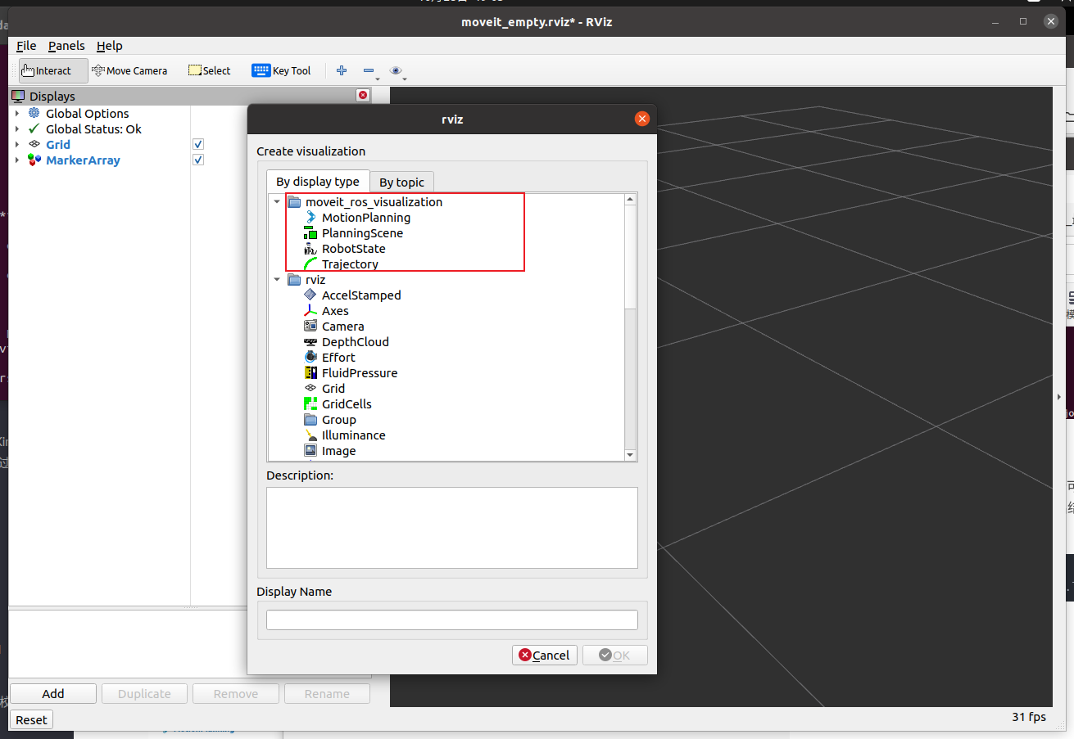1074x739 pixels.
Task: Select the Grid icon in the dialog list
Action: (x=310, y=389)
